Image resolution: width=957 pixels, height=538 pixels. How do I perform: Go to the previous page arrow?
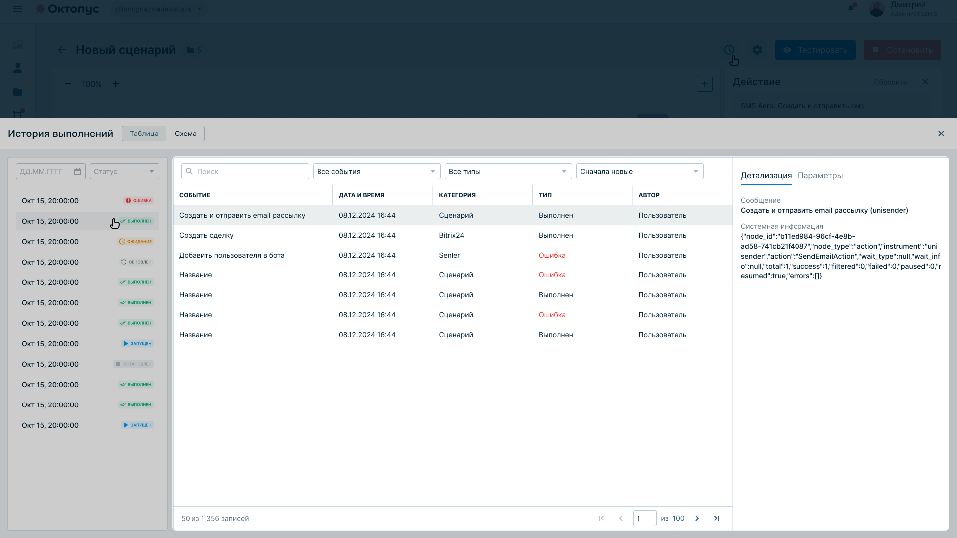621,518
